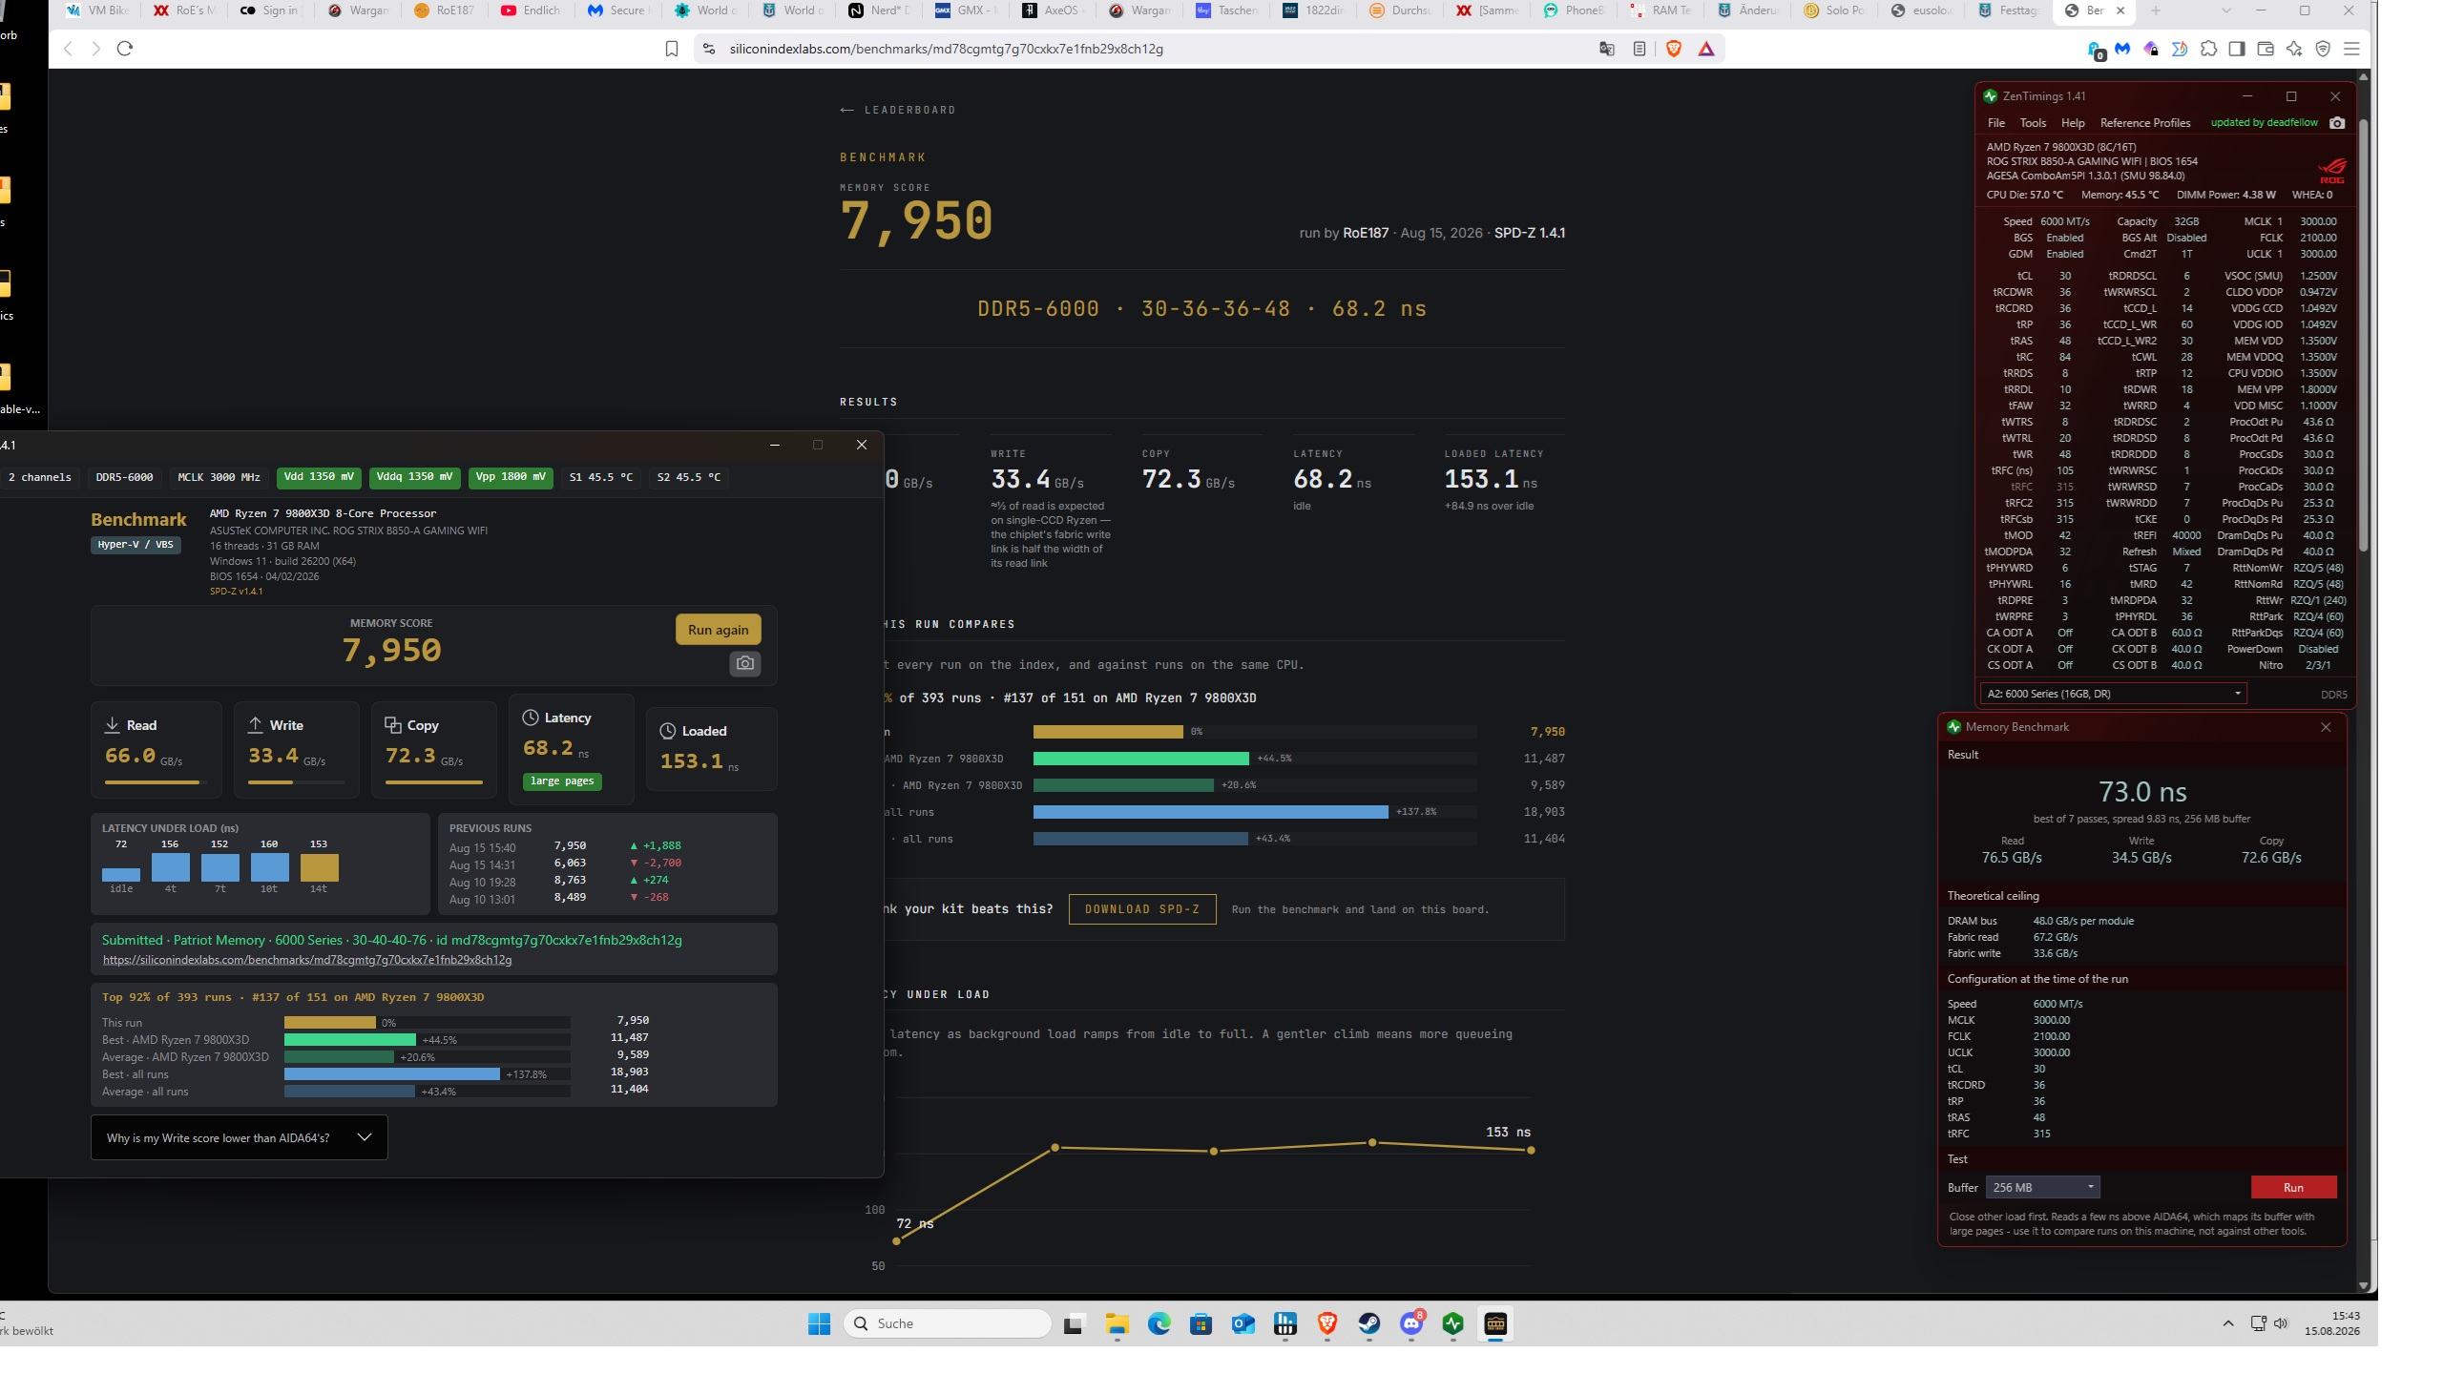Click the camera icon under Run again
The height and width of the screenshot is (1374, 2443).
coord(745,663)
